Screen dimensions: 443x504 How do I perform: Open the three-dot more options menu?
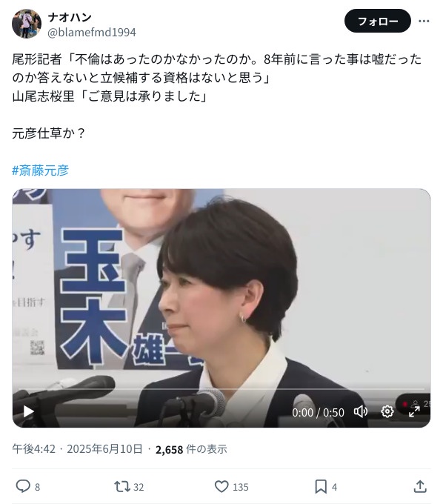[424, 21]
